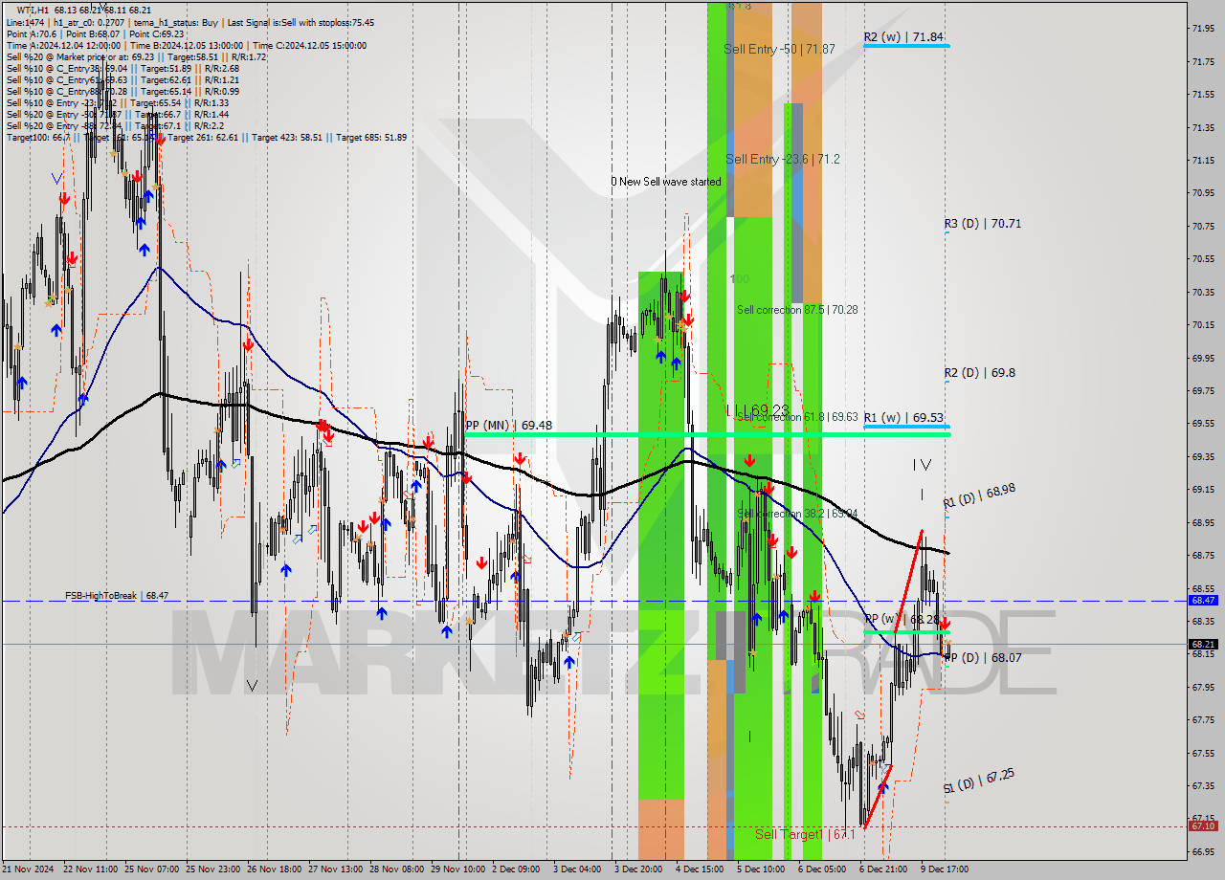Click the 'Target100: 66.7' targets summary line
Viewport: 1225px width, 880px height.
pyautogui.click(x=206, y=137)
